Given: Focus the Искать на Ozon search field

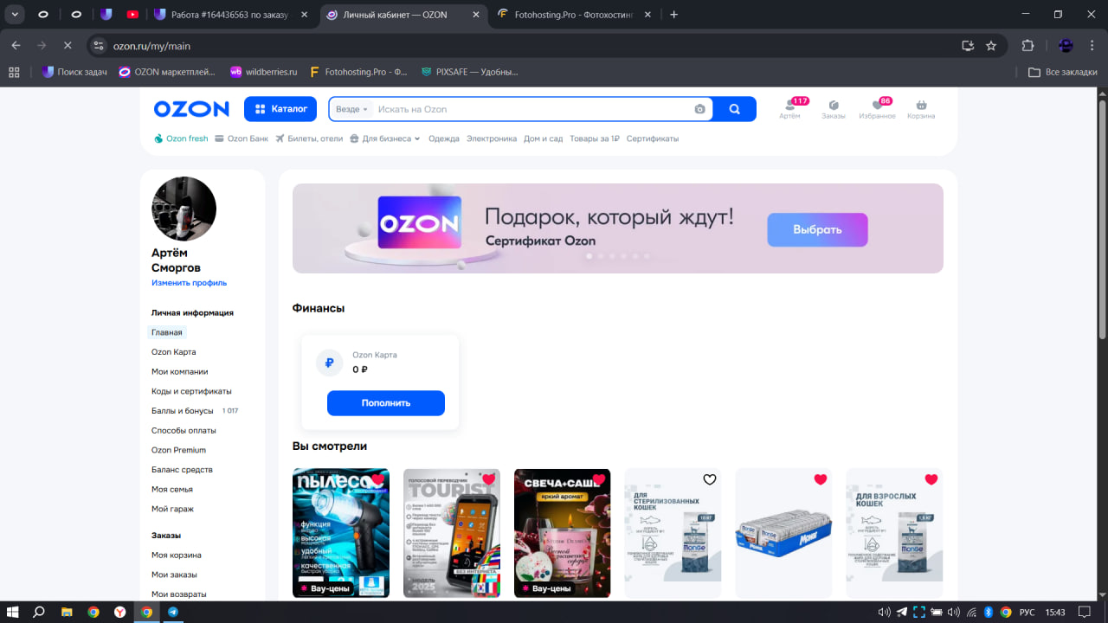Looking at the screenshot, I should pyautogui.click(x=532, y=109).
